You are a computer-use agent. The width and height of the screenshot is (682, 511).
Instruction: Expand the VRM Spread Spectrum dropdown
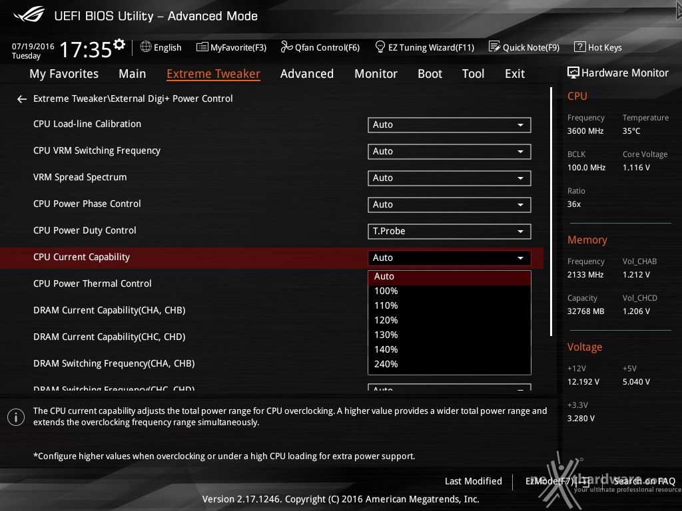(x=450, y=178)
